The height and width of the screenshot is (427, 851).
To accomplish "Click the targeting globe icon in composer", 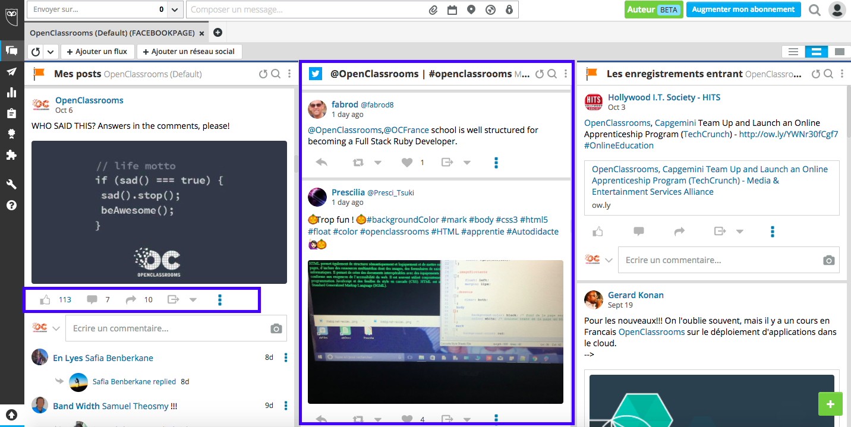I will click(490, 10).
